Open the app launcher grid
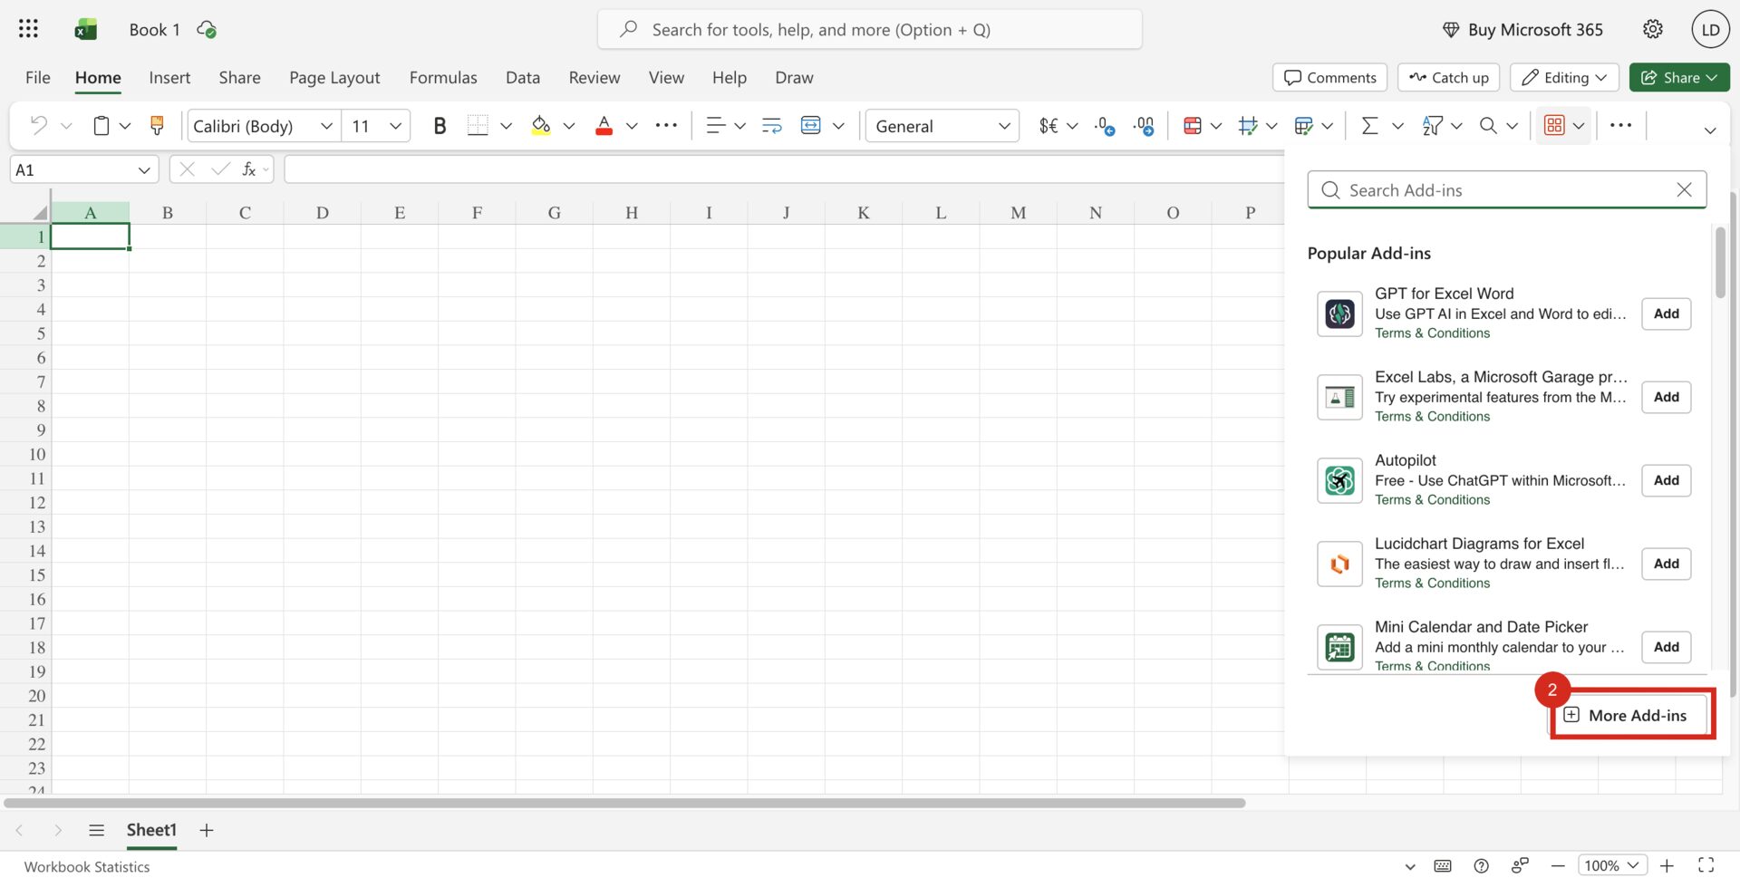Screen dimensions: 1740x878 28,29
